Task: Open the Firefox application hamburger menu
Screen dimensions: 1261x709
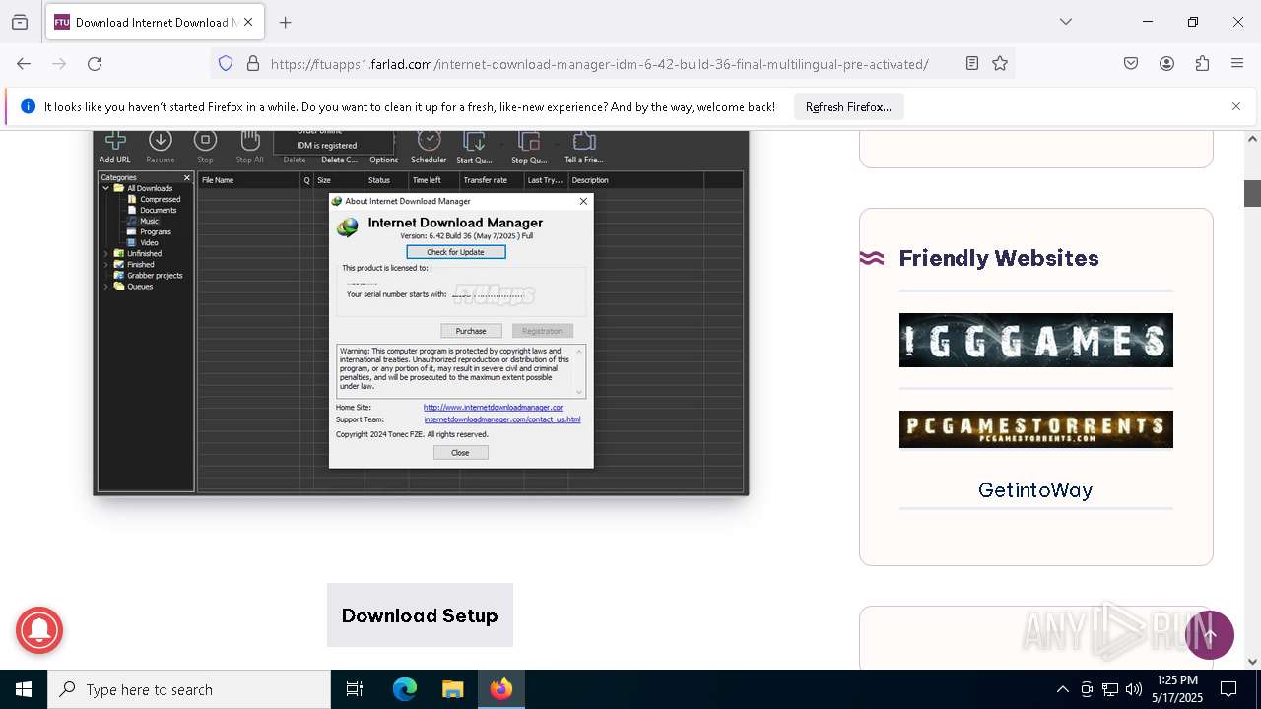Action: click(1237, 64)
